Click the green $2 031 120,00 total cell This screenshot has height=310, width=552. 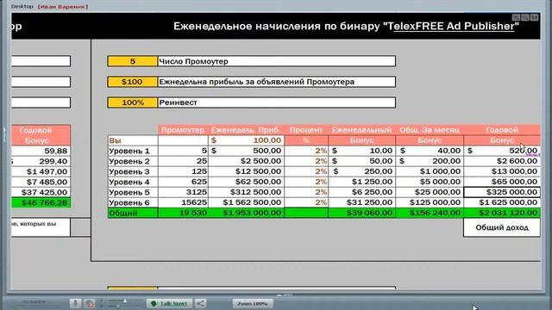[502, 213]
